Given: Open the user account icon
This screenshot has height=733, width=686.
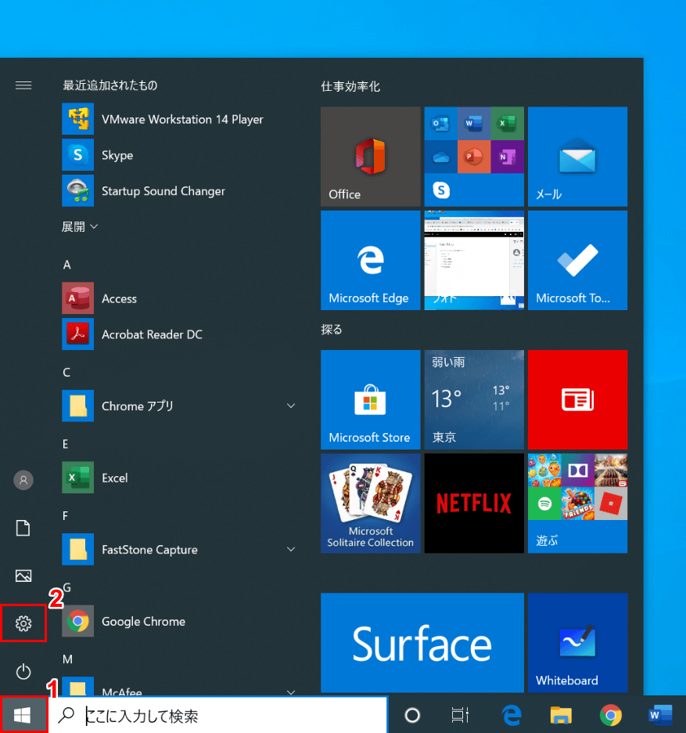Looking at the screenshot, I should click(23, 480).
